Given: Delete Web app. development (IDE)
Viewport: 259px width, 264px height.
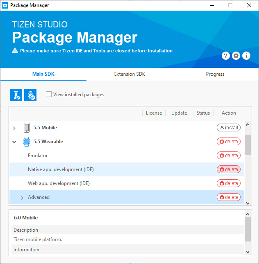Looking at the screenshot, I should coord(229,183).
